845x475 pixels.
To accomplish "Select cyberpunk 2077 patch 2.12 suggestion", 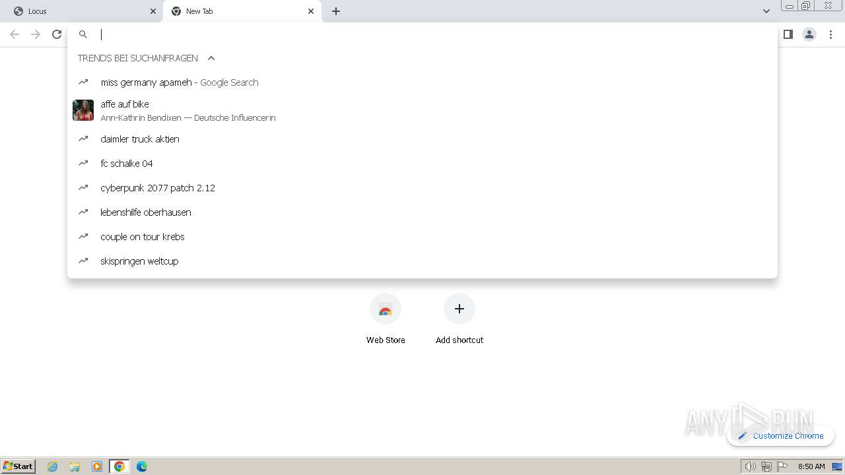I will (x=422, y=188).
